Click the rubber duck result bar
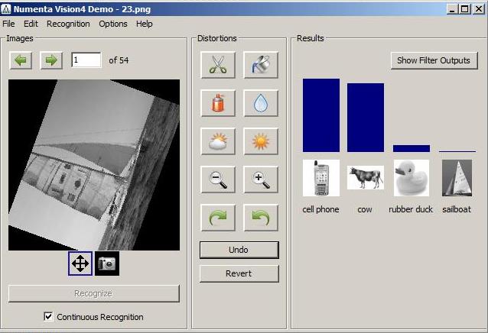This screenshot has height=333, width=488. (x=412, y=148)
